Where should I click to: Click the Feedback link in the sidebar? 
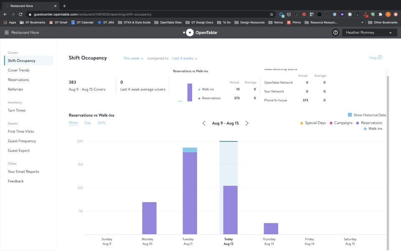[15, 181]
